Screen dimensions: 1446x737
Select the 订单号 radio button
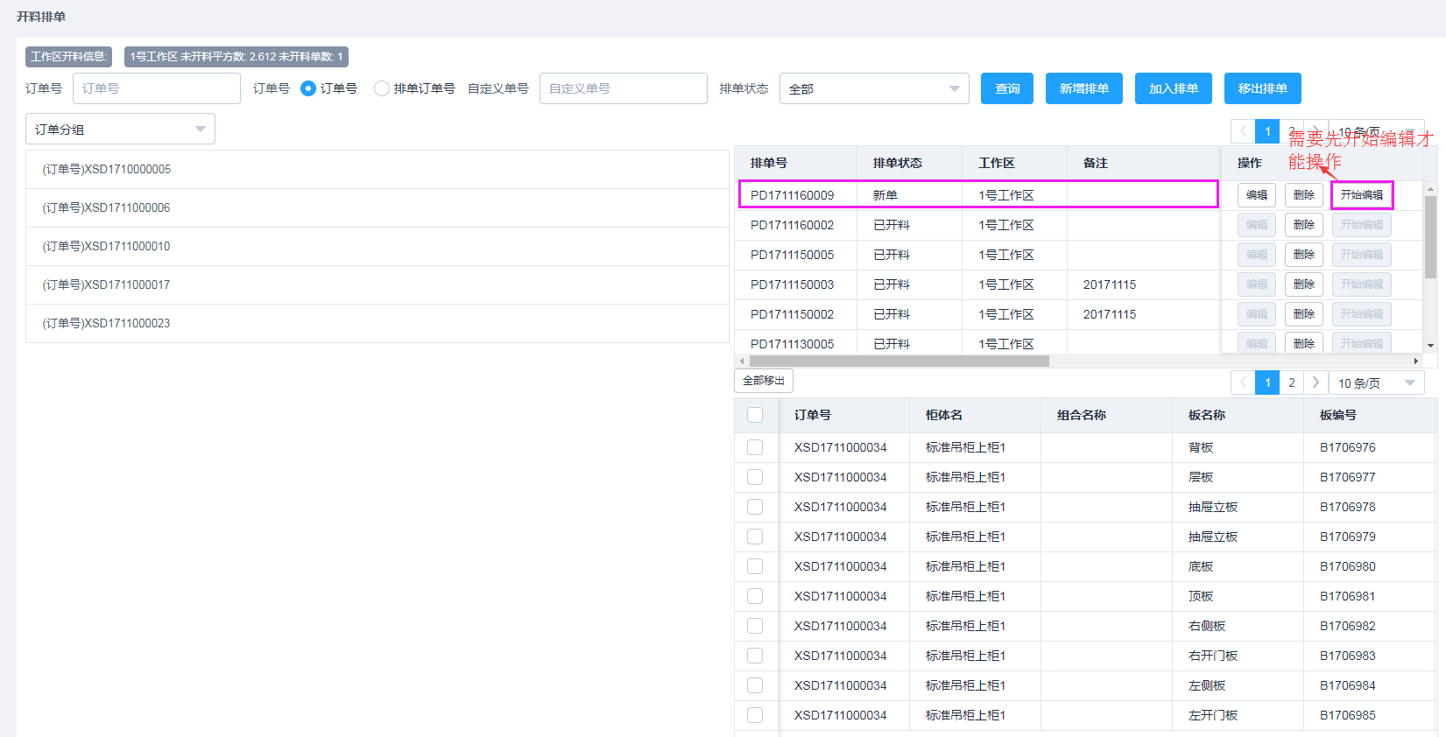[x=308, y=88]
